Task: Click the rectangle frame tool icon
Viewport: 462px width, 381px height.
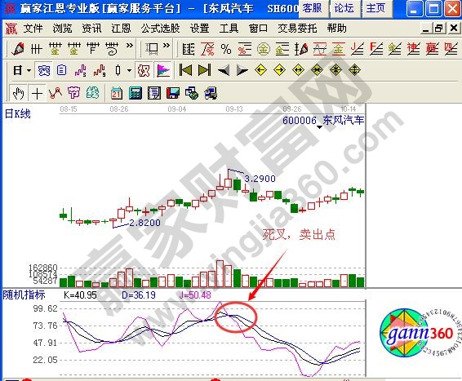Action: [x=152, y=49]
